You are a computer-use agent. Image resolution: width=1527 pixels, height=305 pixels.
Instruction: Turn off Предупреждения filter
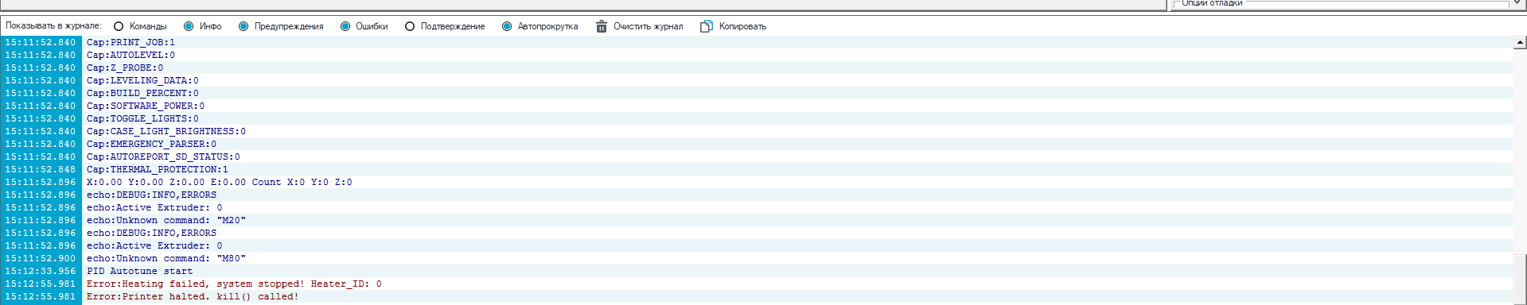[243, 26]
